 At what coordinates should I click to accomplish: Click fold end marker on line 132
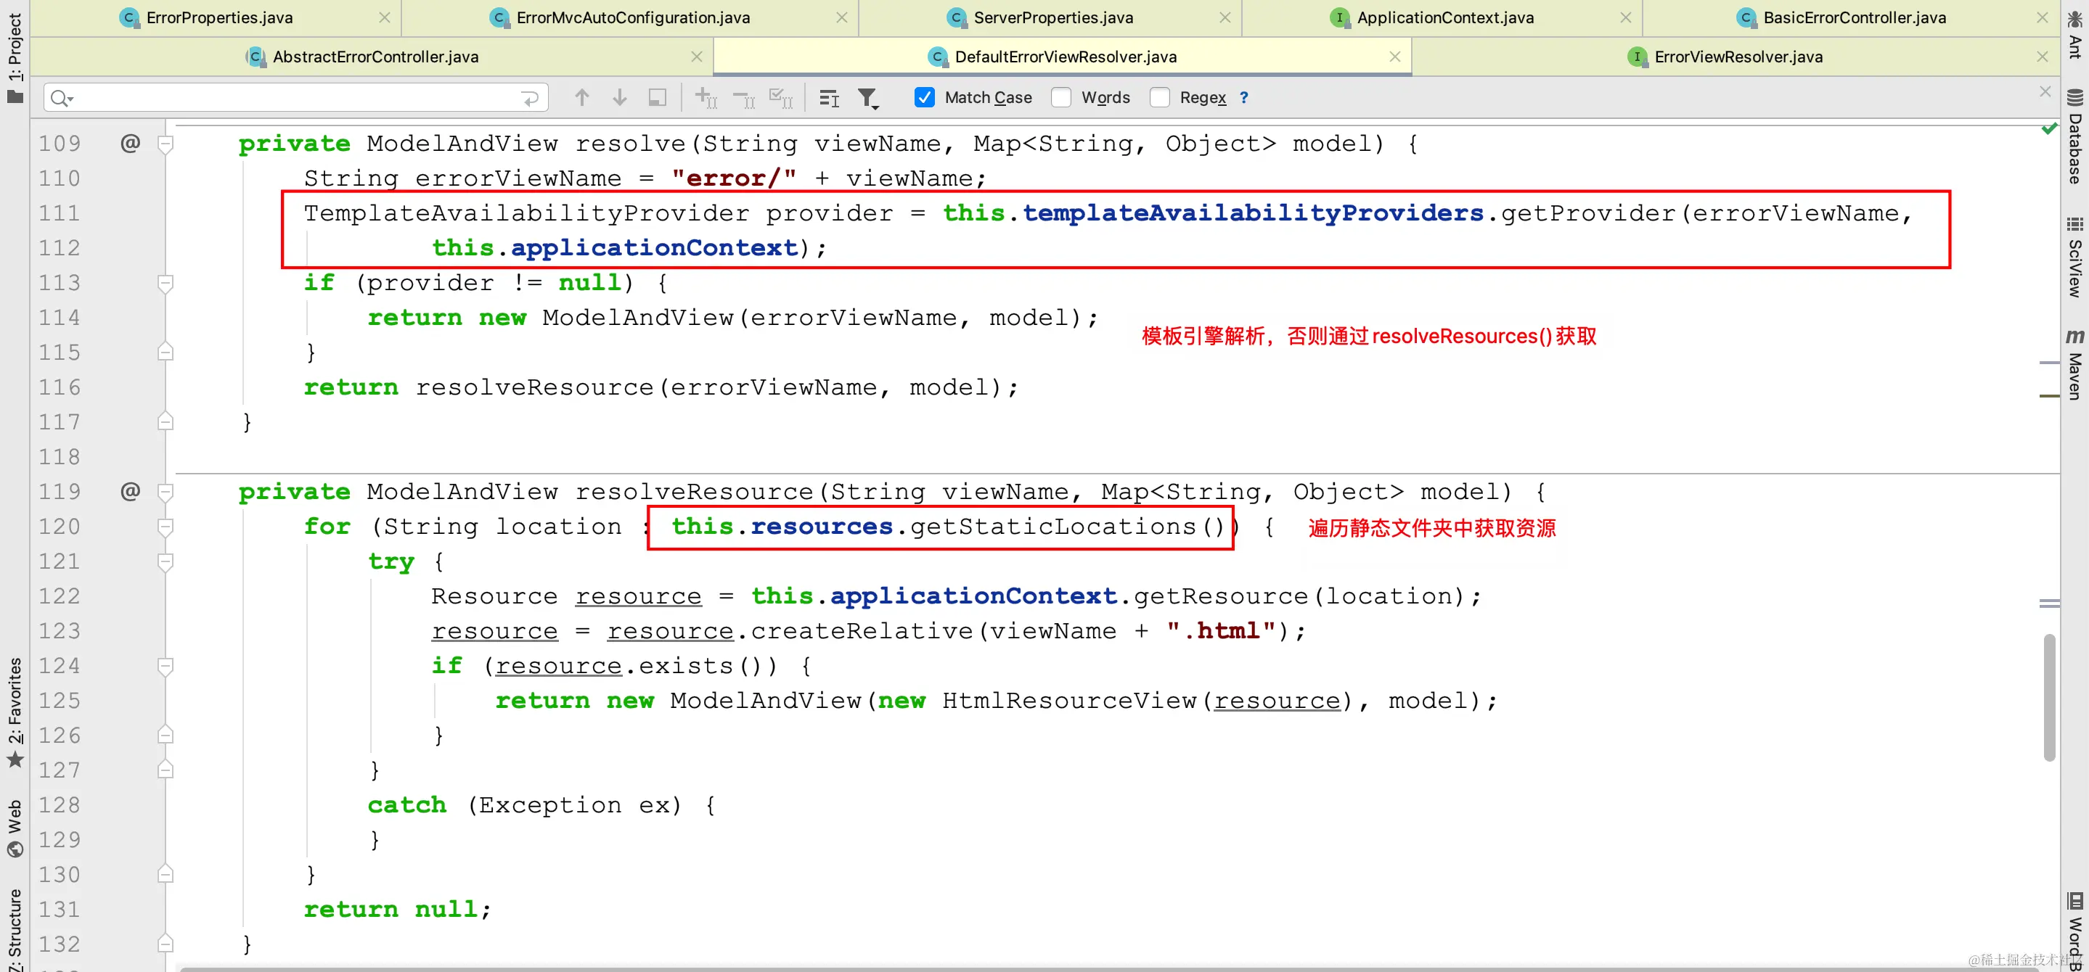[165, 944]
